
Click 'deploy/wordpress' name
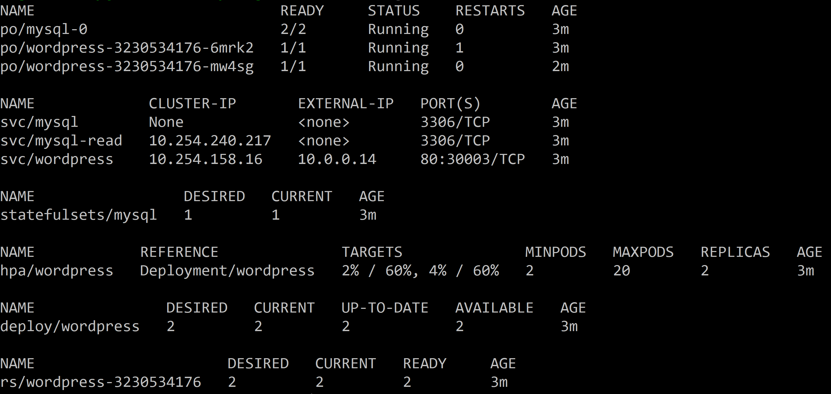click(70, 327)
